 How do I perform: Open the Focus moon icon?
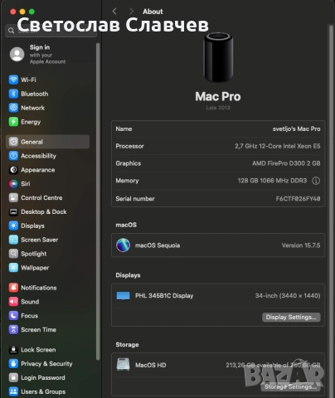click(x=13, y=315)
